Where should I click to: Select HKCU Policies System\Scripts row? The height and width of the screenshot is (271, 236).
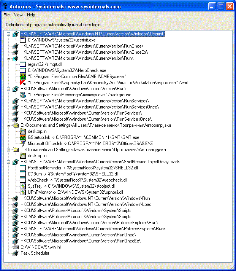pos(76,210)
